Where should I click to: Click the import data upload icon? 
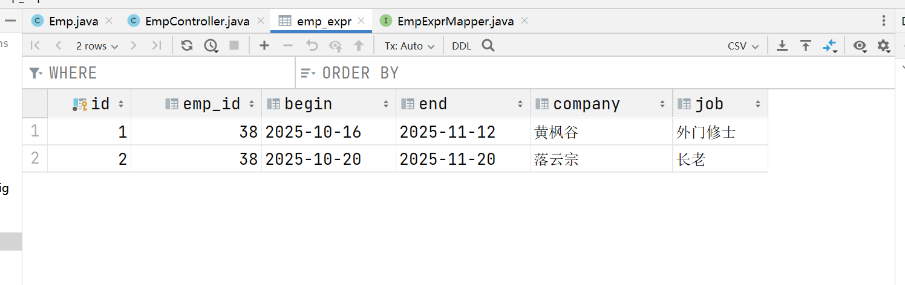point(806,45)
